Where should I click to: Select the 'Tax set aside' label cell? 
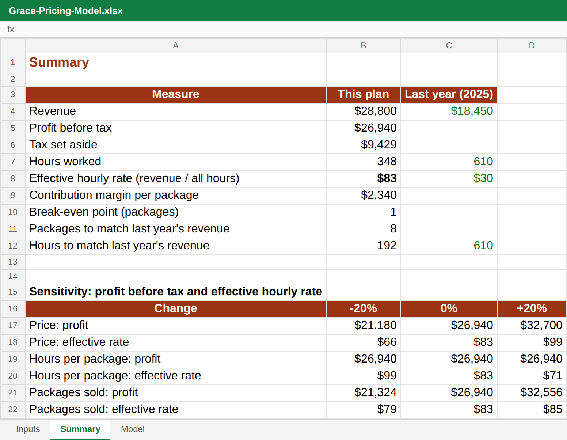point(176,145)
